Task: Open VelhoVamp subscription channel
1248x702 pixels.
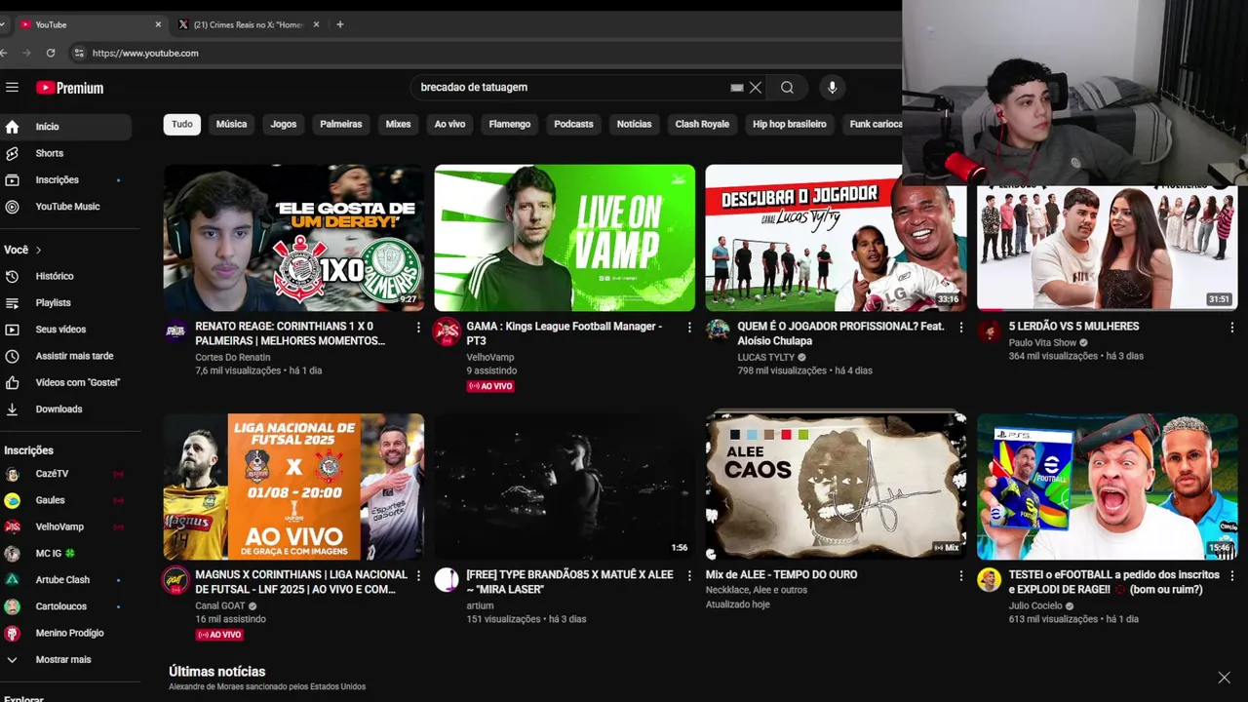Action: pyautogui.click(x=65, y=526)
